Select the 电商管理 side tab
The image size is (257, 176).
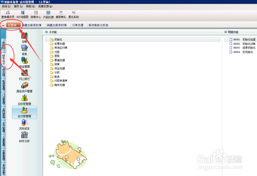[x=3, y=85]
